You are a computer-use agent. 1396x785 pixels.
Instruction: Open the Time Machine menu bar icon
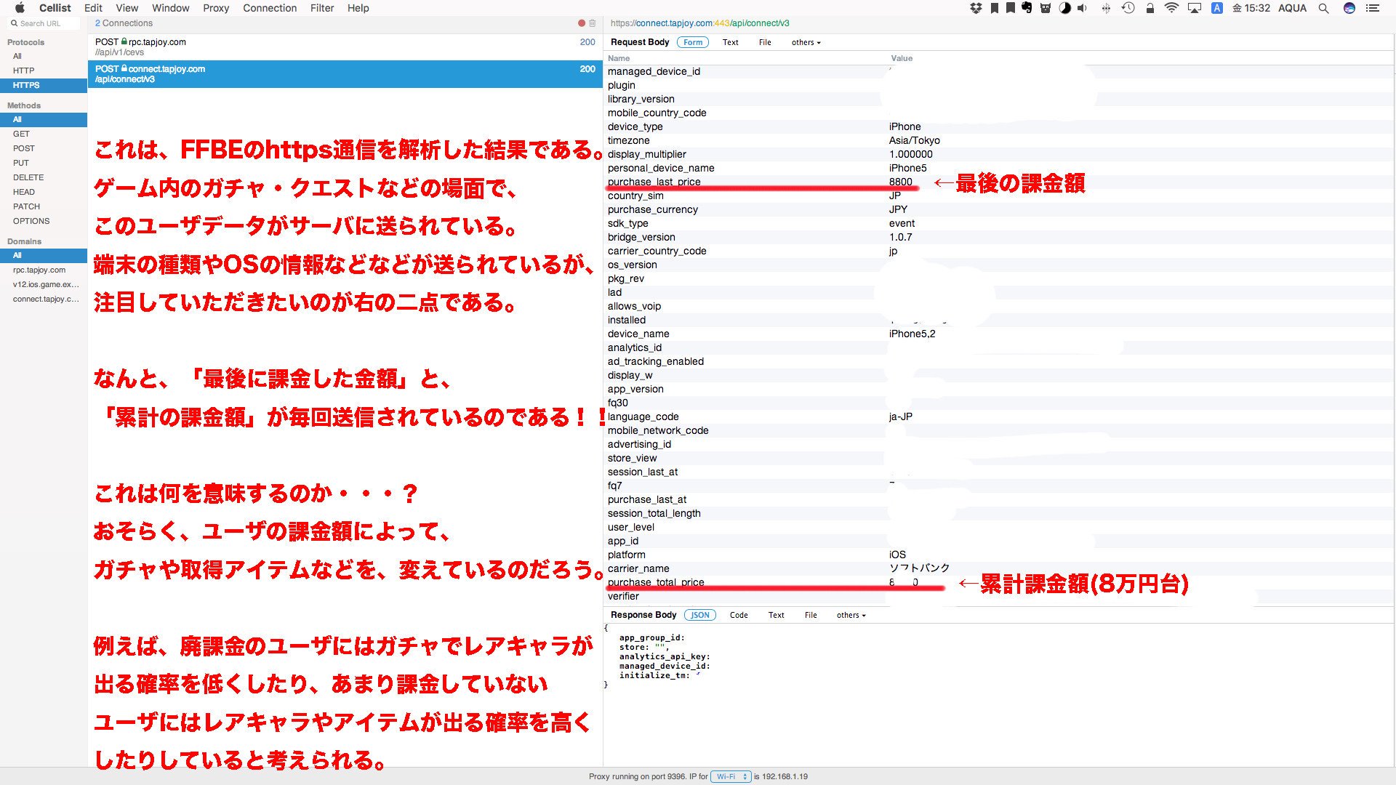tap(1128, 8)
